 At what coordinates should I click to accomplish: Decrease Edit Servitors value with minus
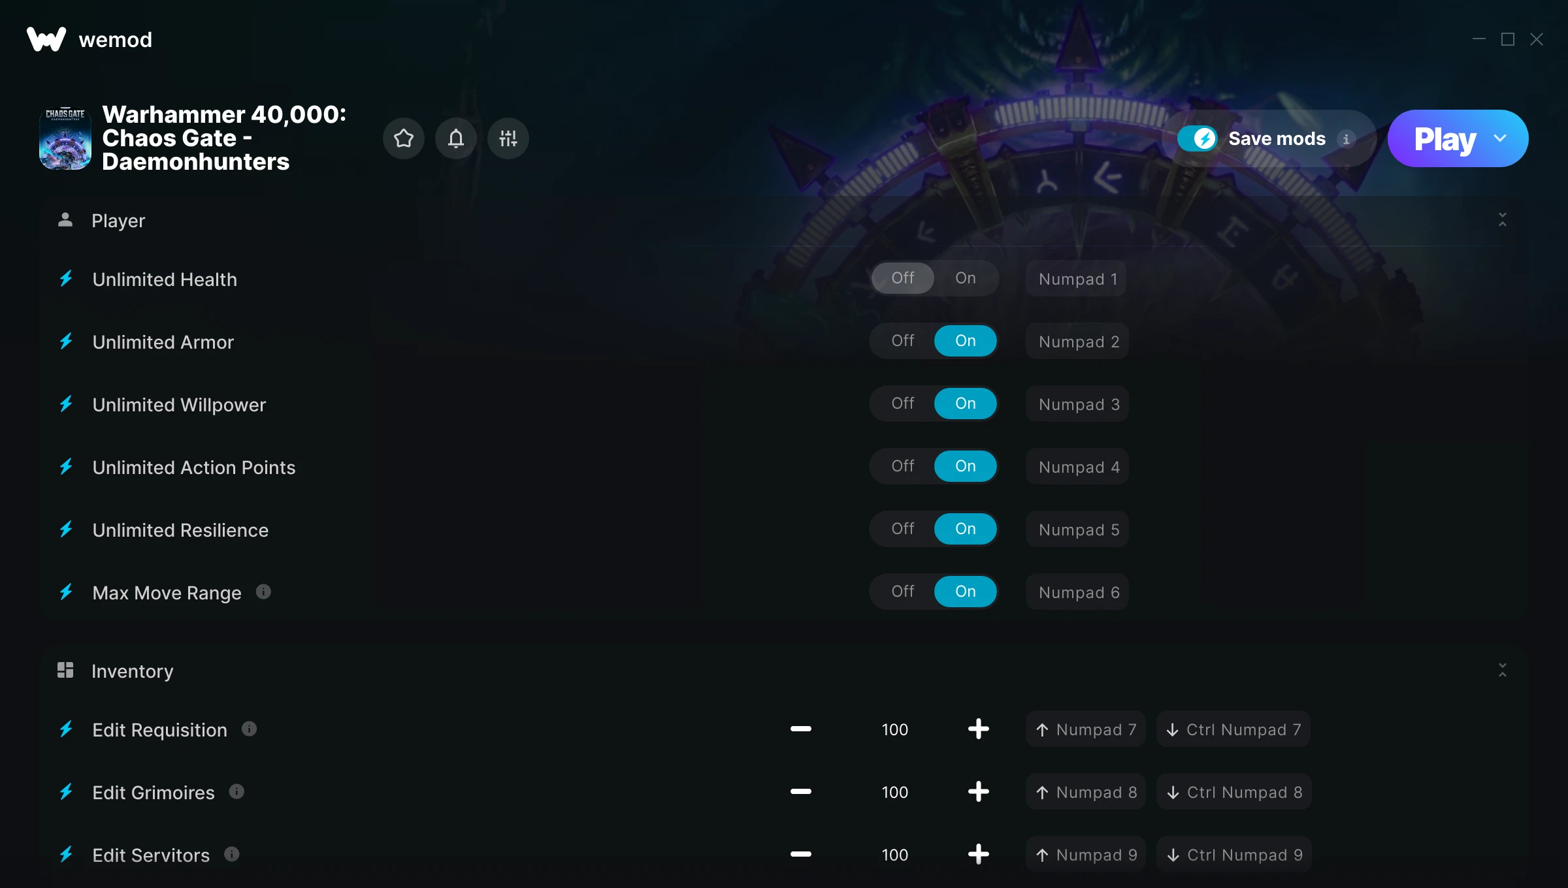800,854
